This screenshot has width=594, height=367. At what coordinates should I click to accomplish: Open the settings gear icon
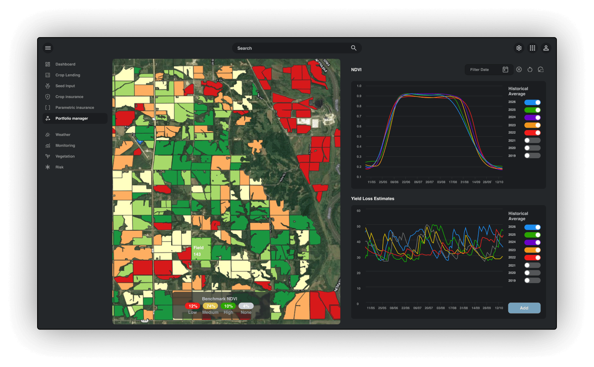click(519, 48)
